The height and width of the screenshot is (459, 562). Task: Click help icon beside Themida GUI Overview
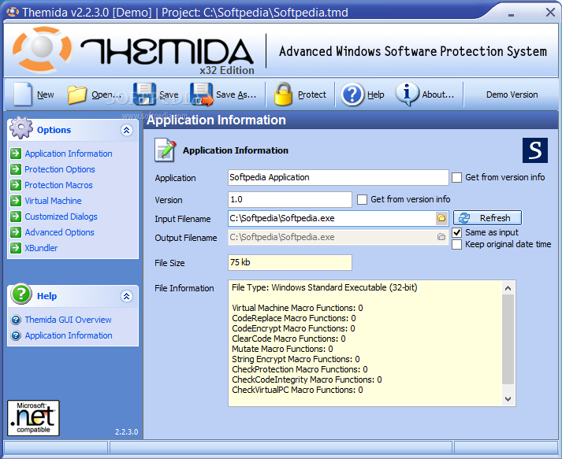[x=16, y=320]
